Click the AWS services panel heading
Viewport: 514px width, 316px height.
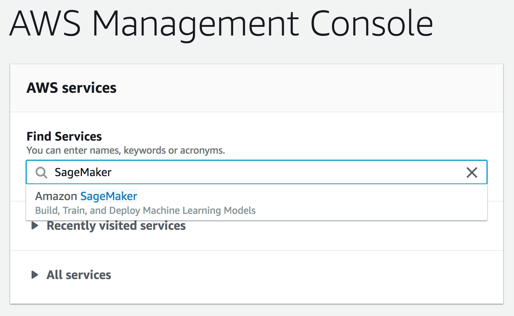point(71,88)
